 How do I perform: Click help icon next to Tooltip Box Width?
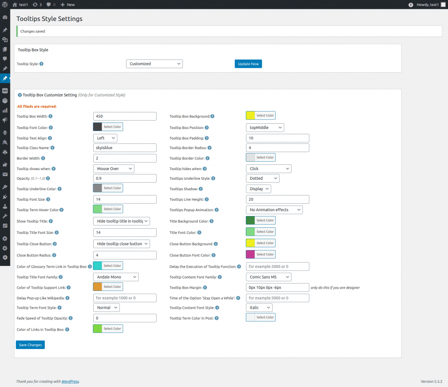tap(51, 116)
